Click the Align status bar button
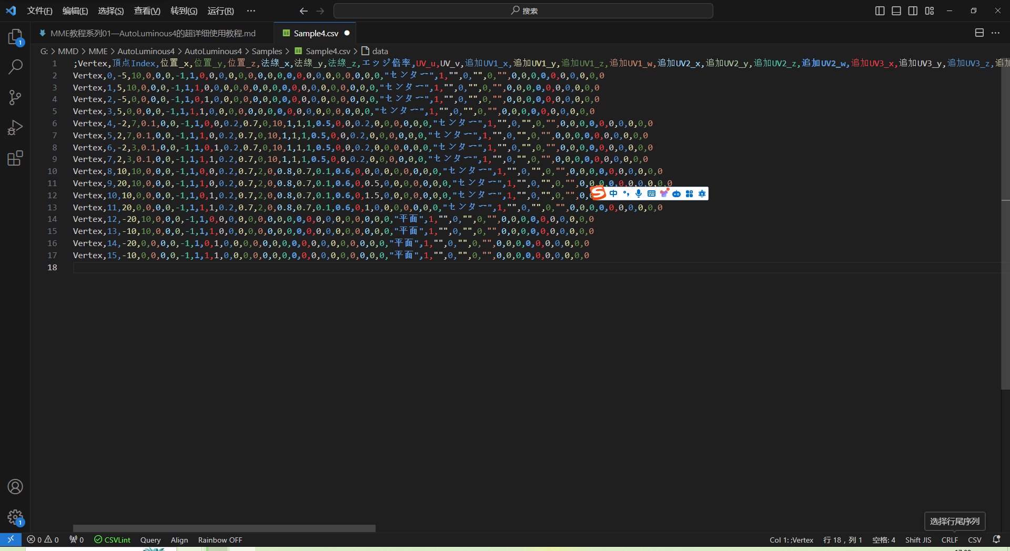This screenshot has height=551, width=1010. tap(179, 539)
